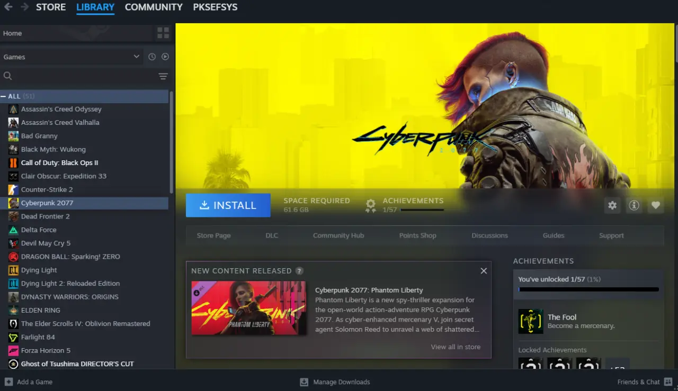The image size is (678, 391).
Task: Click the ACHIEVEMENTS section heading
Action: tap(543, 261)
